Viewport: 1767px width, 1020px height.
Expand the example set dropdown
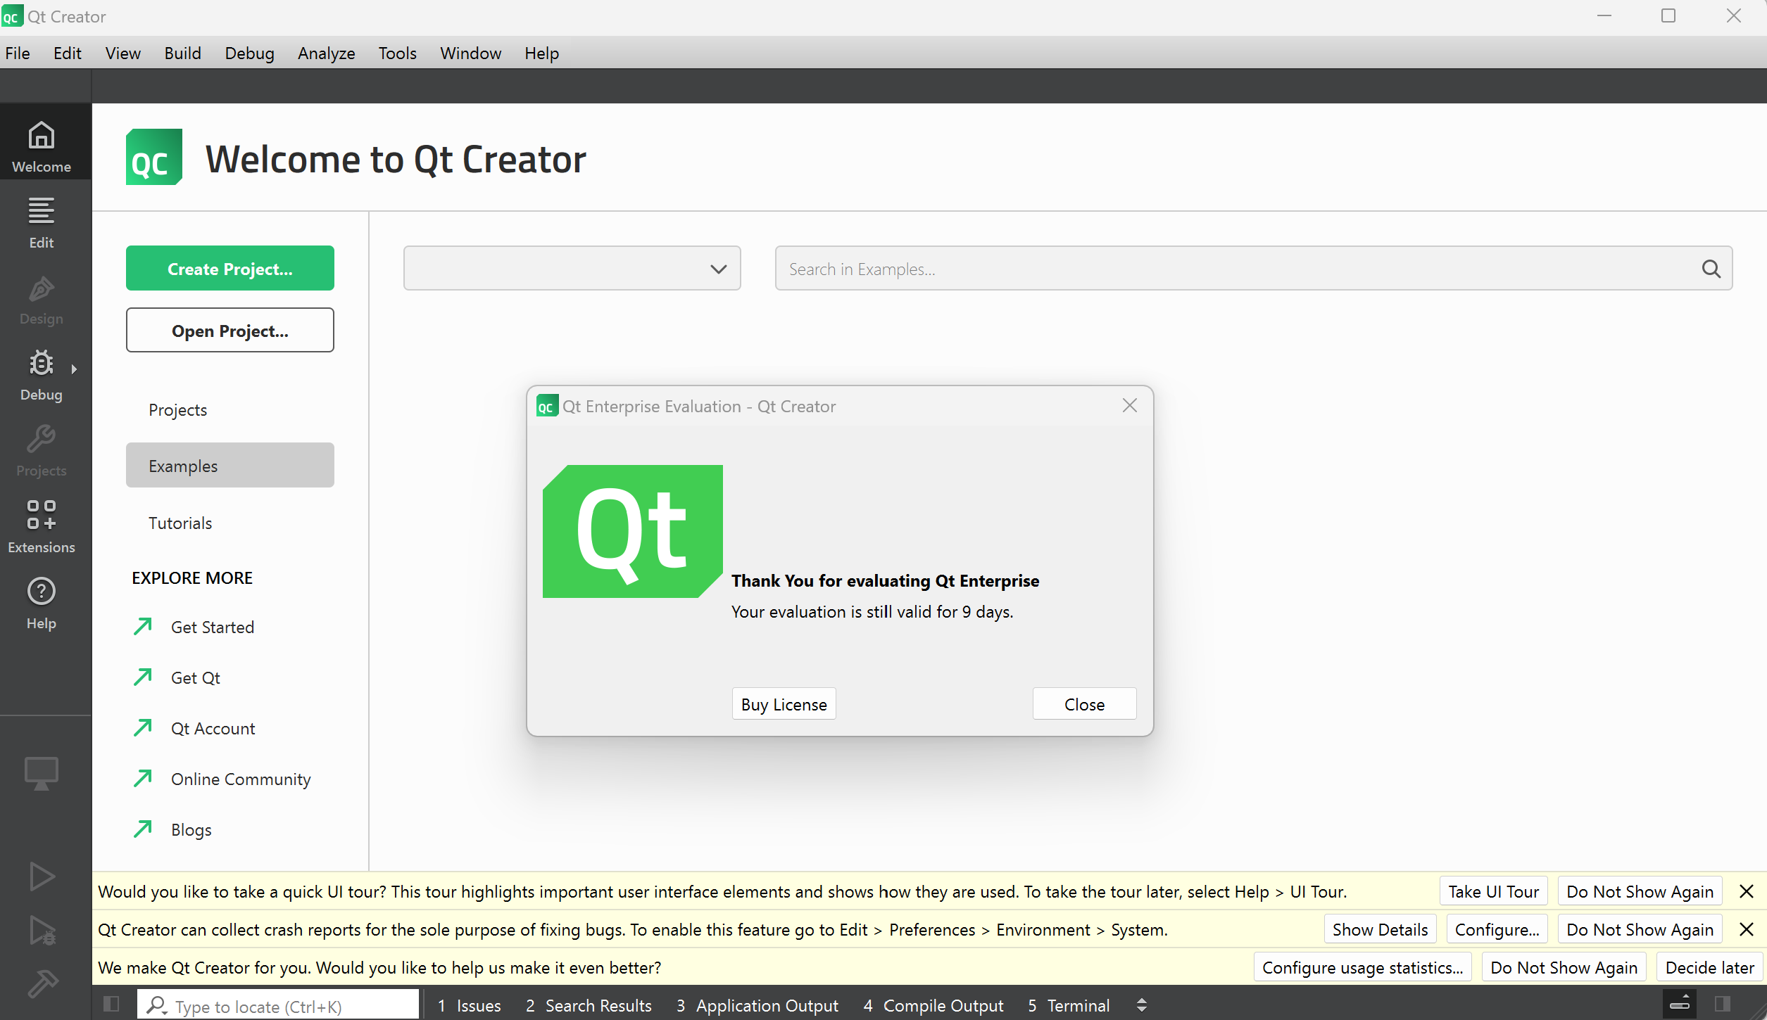[572, 268]
